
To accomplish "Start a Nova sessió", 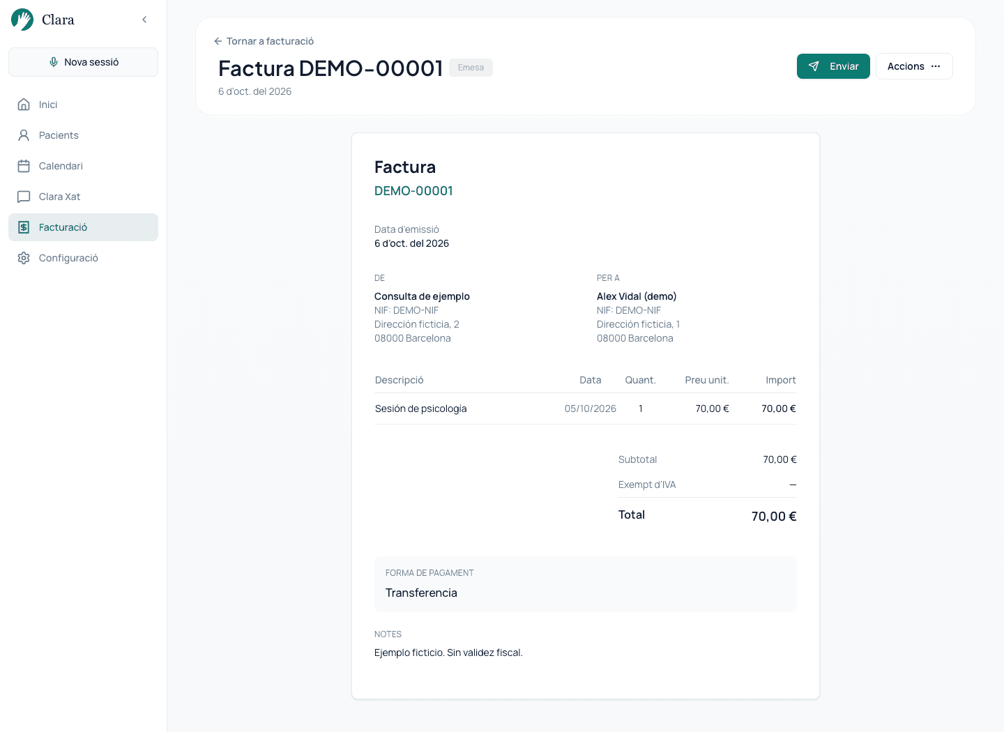I will click(x=83, y=62).
